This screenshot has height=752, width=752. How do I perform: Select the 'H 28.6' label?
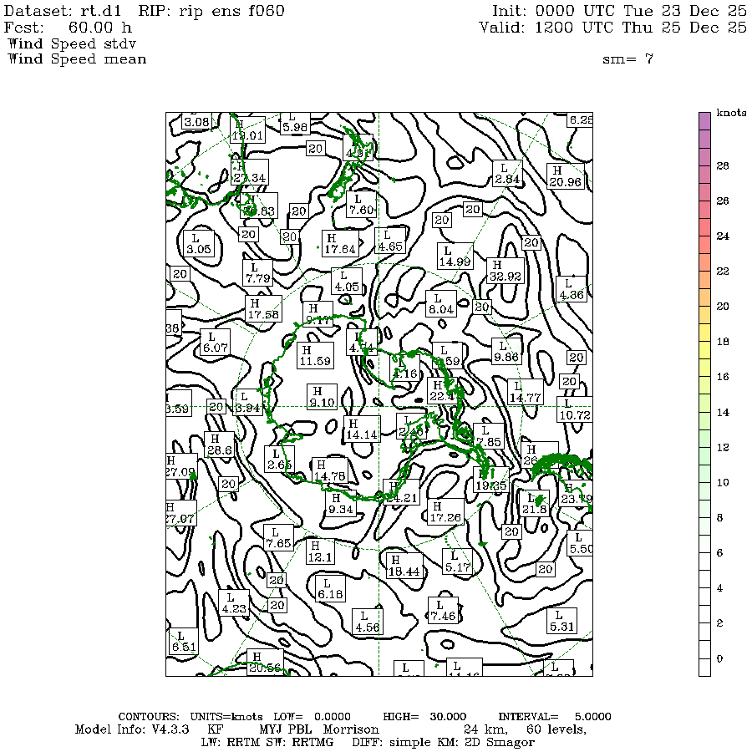pos(219,445)
